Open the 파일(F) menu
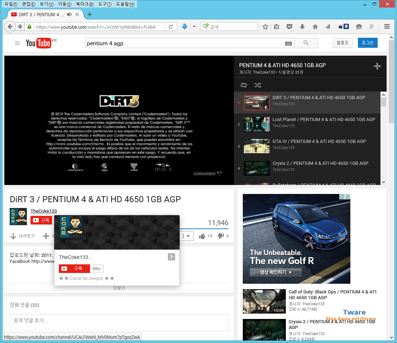The width and height of the screenshot is (397, 343). click(x=11, y=4)
